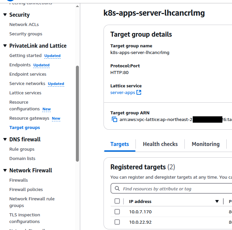Click the IP address column header
This screenshot has width=232, height=230.
(140, 201)
